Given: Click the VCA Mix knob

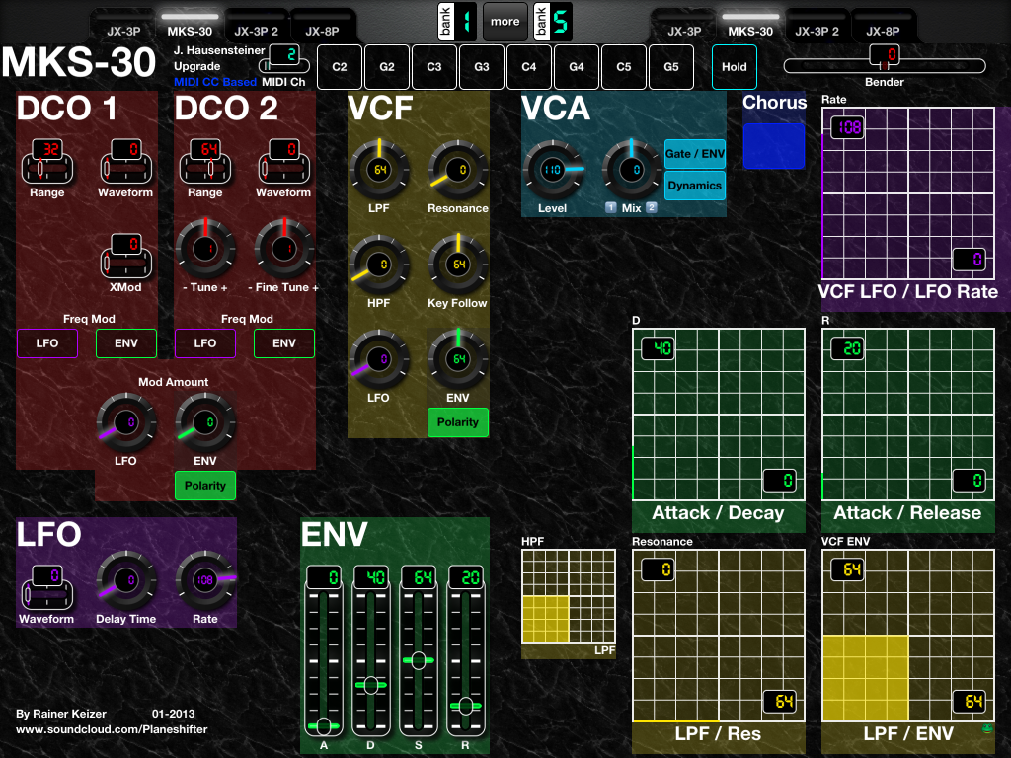Looking at the screenshot, I should (632, 170).
